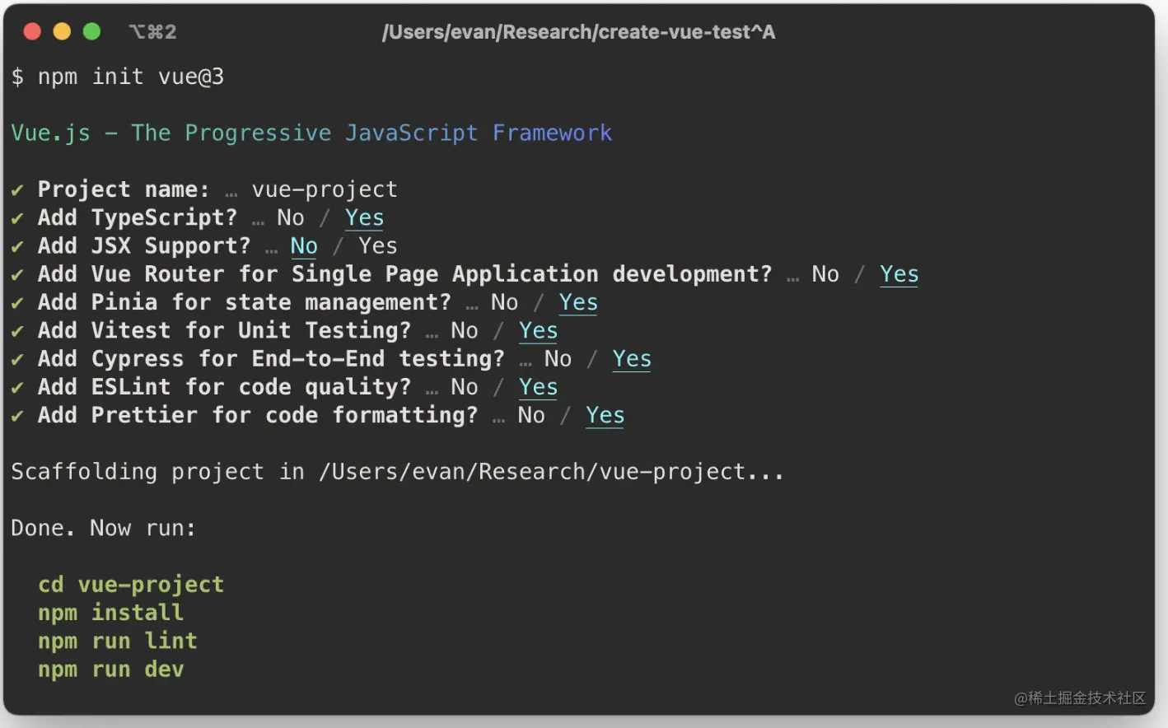
Task: Click the checkmark beside Add Vitest
Action: click(17, 331)
